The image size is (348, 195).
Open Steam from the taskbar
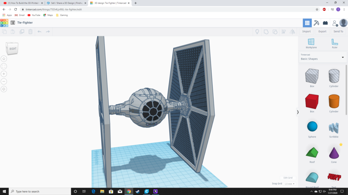click(x=137, y=192)
